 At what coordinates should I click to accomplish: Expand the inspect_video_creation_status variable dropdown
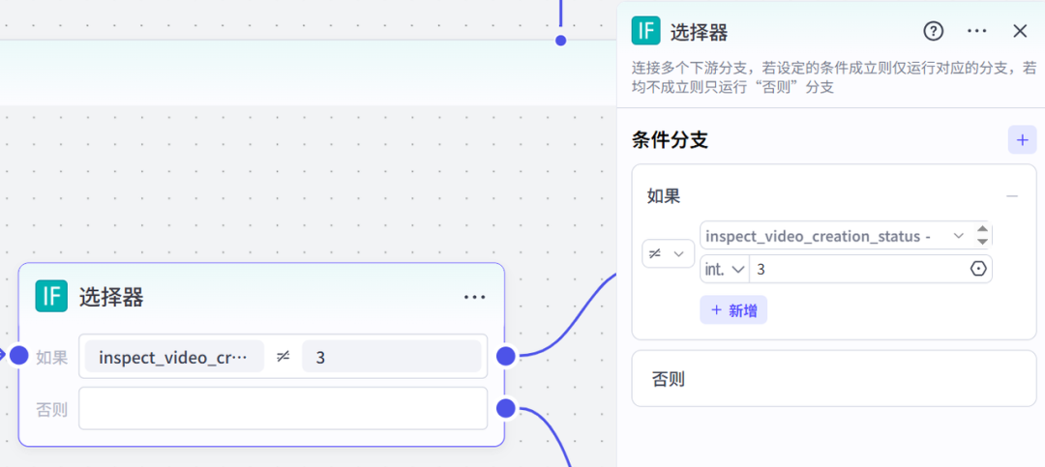pos(958,236)
